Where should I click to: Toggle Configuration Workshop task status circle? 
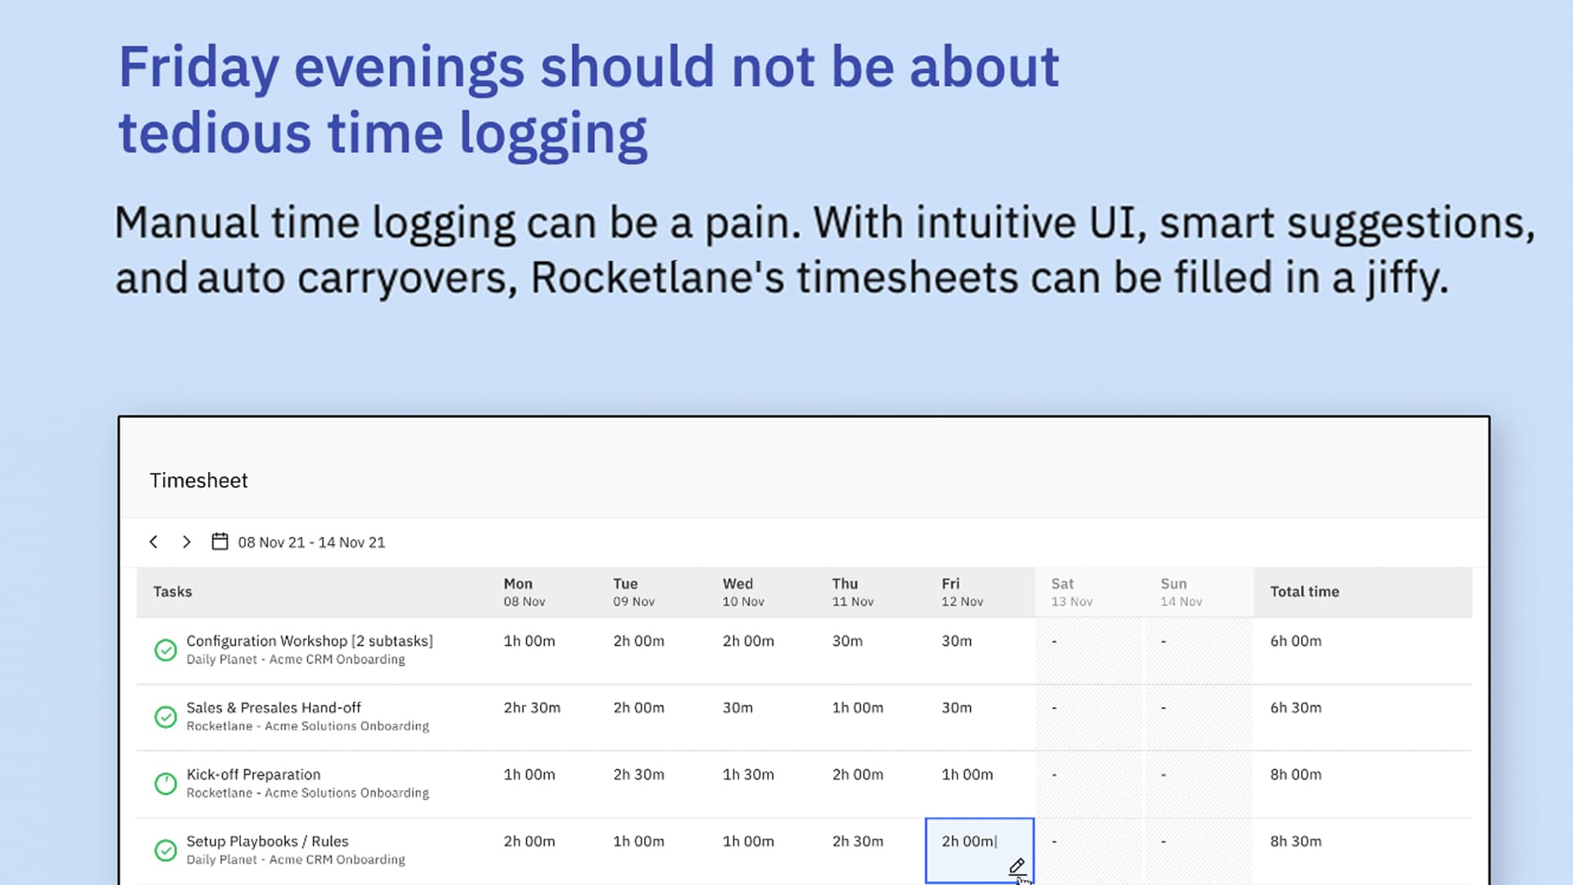165,650
